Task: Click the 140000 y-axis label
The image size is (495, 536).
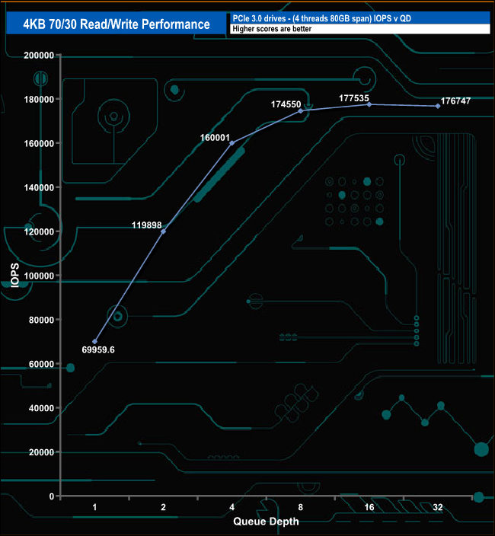Action: click(39, 187)
